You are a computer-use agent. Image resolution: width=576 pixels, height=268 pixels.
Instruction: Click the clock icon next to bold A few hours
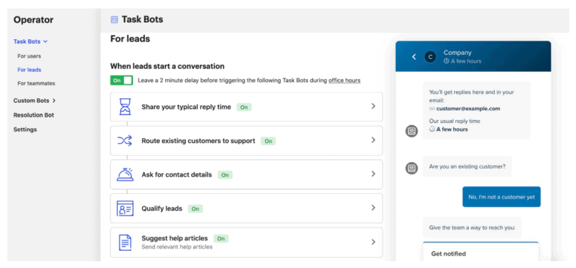coord(432,129)
